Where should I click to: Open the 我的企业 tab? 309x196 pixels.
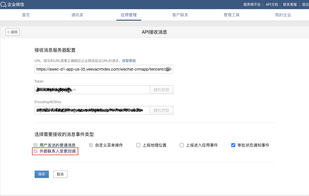[x=283, y=15]
